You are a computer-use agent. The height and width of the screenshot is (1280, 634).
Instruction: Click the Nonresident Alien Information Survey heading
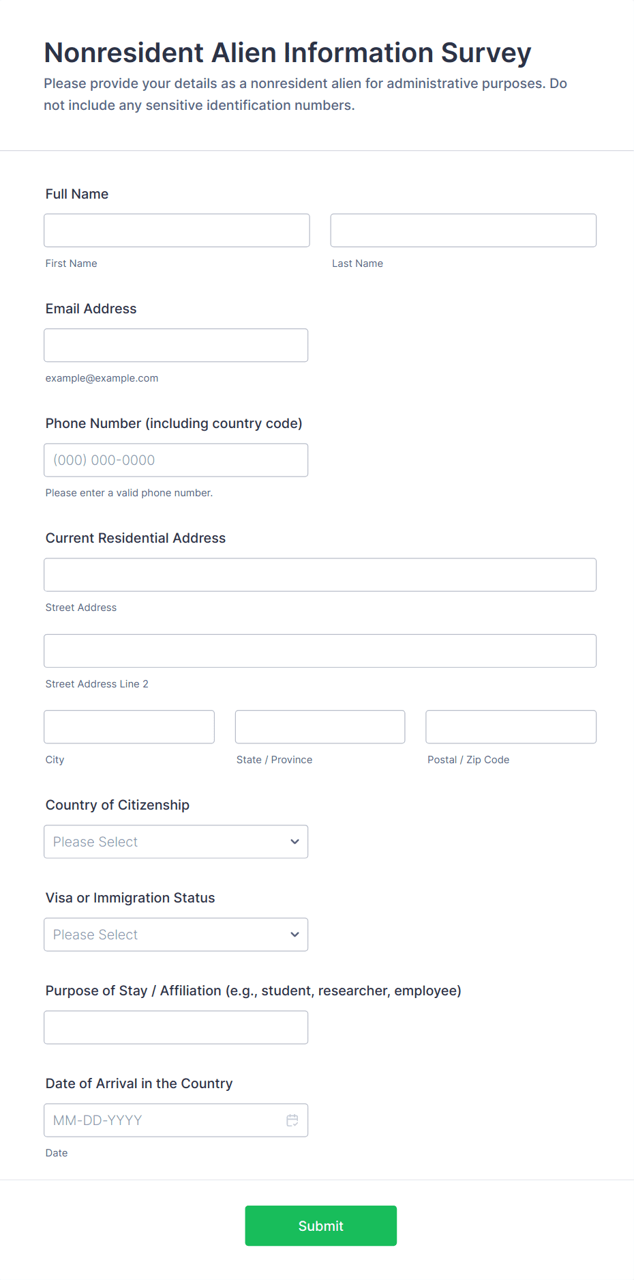[288, 53]
